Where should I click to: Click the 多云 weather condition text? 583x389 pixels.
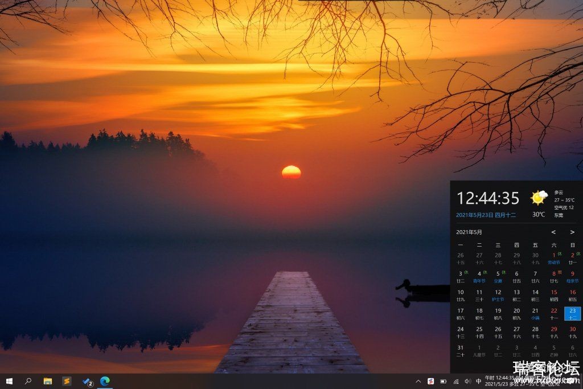[559, 193]
